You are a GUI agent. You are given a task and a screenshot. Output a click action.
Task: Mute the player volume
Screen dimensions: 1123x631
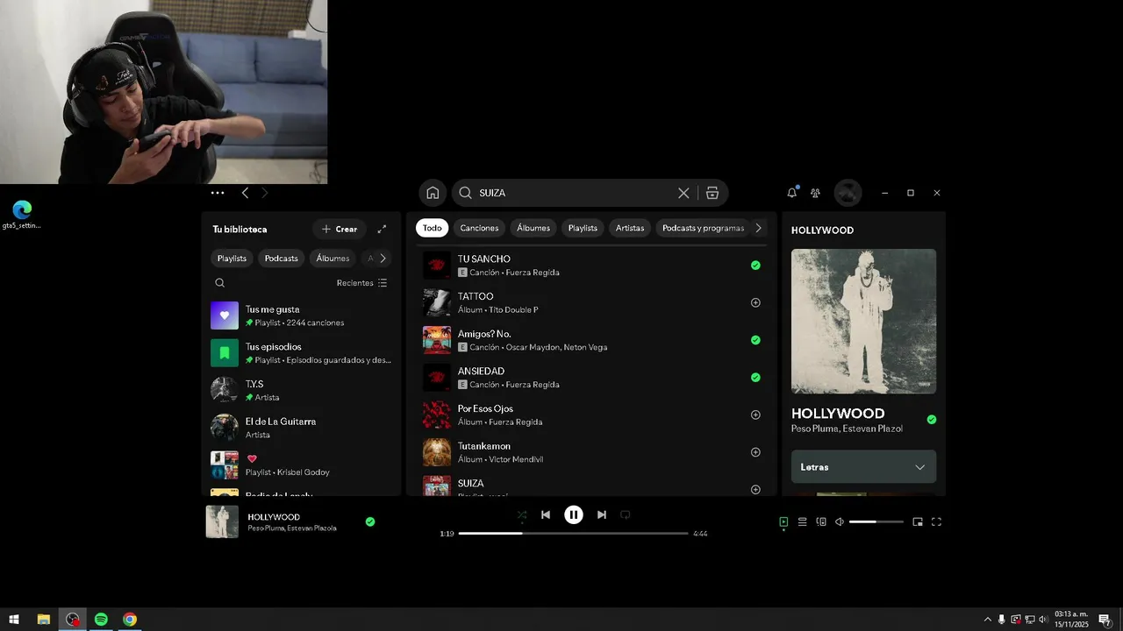(x=840, y=521)
